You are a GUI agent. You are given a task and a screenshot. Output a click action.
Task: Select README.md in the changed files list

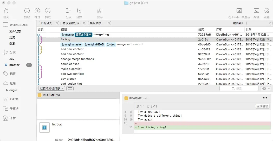(78, 95)
